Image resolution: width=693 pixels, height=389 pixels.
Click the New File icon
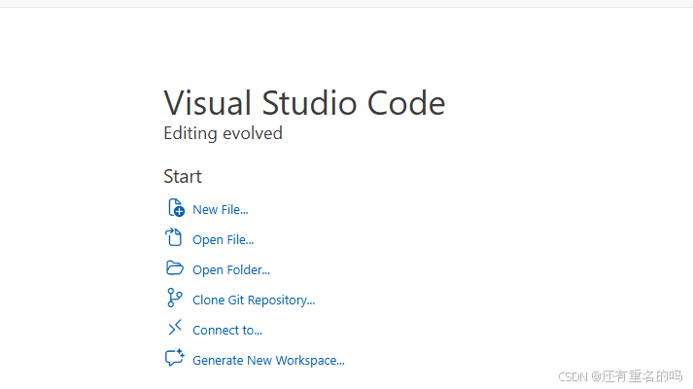coord(176,208)
